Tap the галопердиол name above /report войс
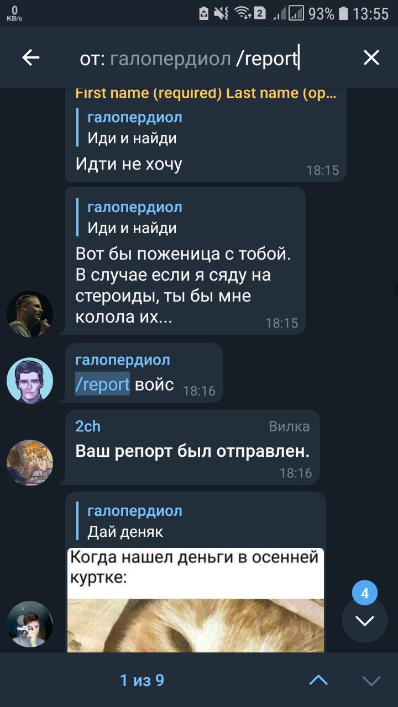 (x=123, y=360)
